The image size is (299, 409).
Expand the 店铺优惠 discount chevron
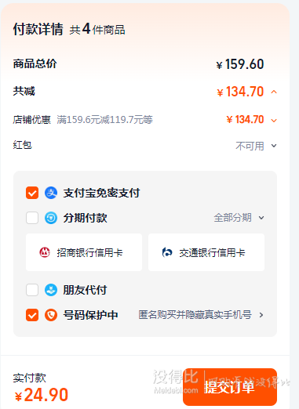pyautogui.click(x=274, y=121)
